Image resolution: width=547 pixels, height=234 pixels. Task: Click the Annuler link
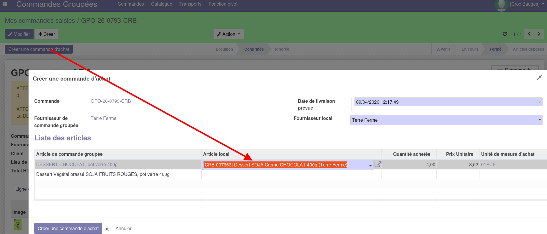123,228
